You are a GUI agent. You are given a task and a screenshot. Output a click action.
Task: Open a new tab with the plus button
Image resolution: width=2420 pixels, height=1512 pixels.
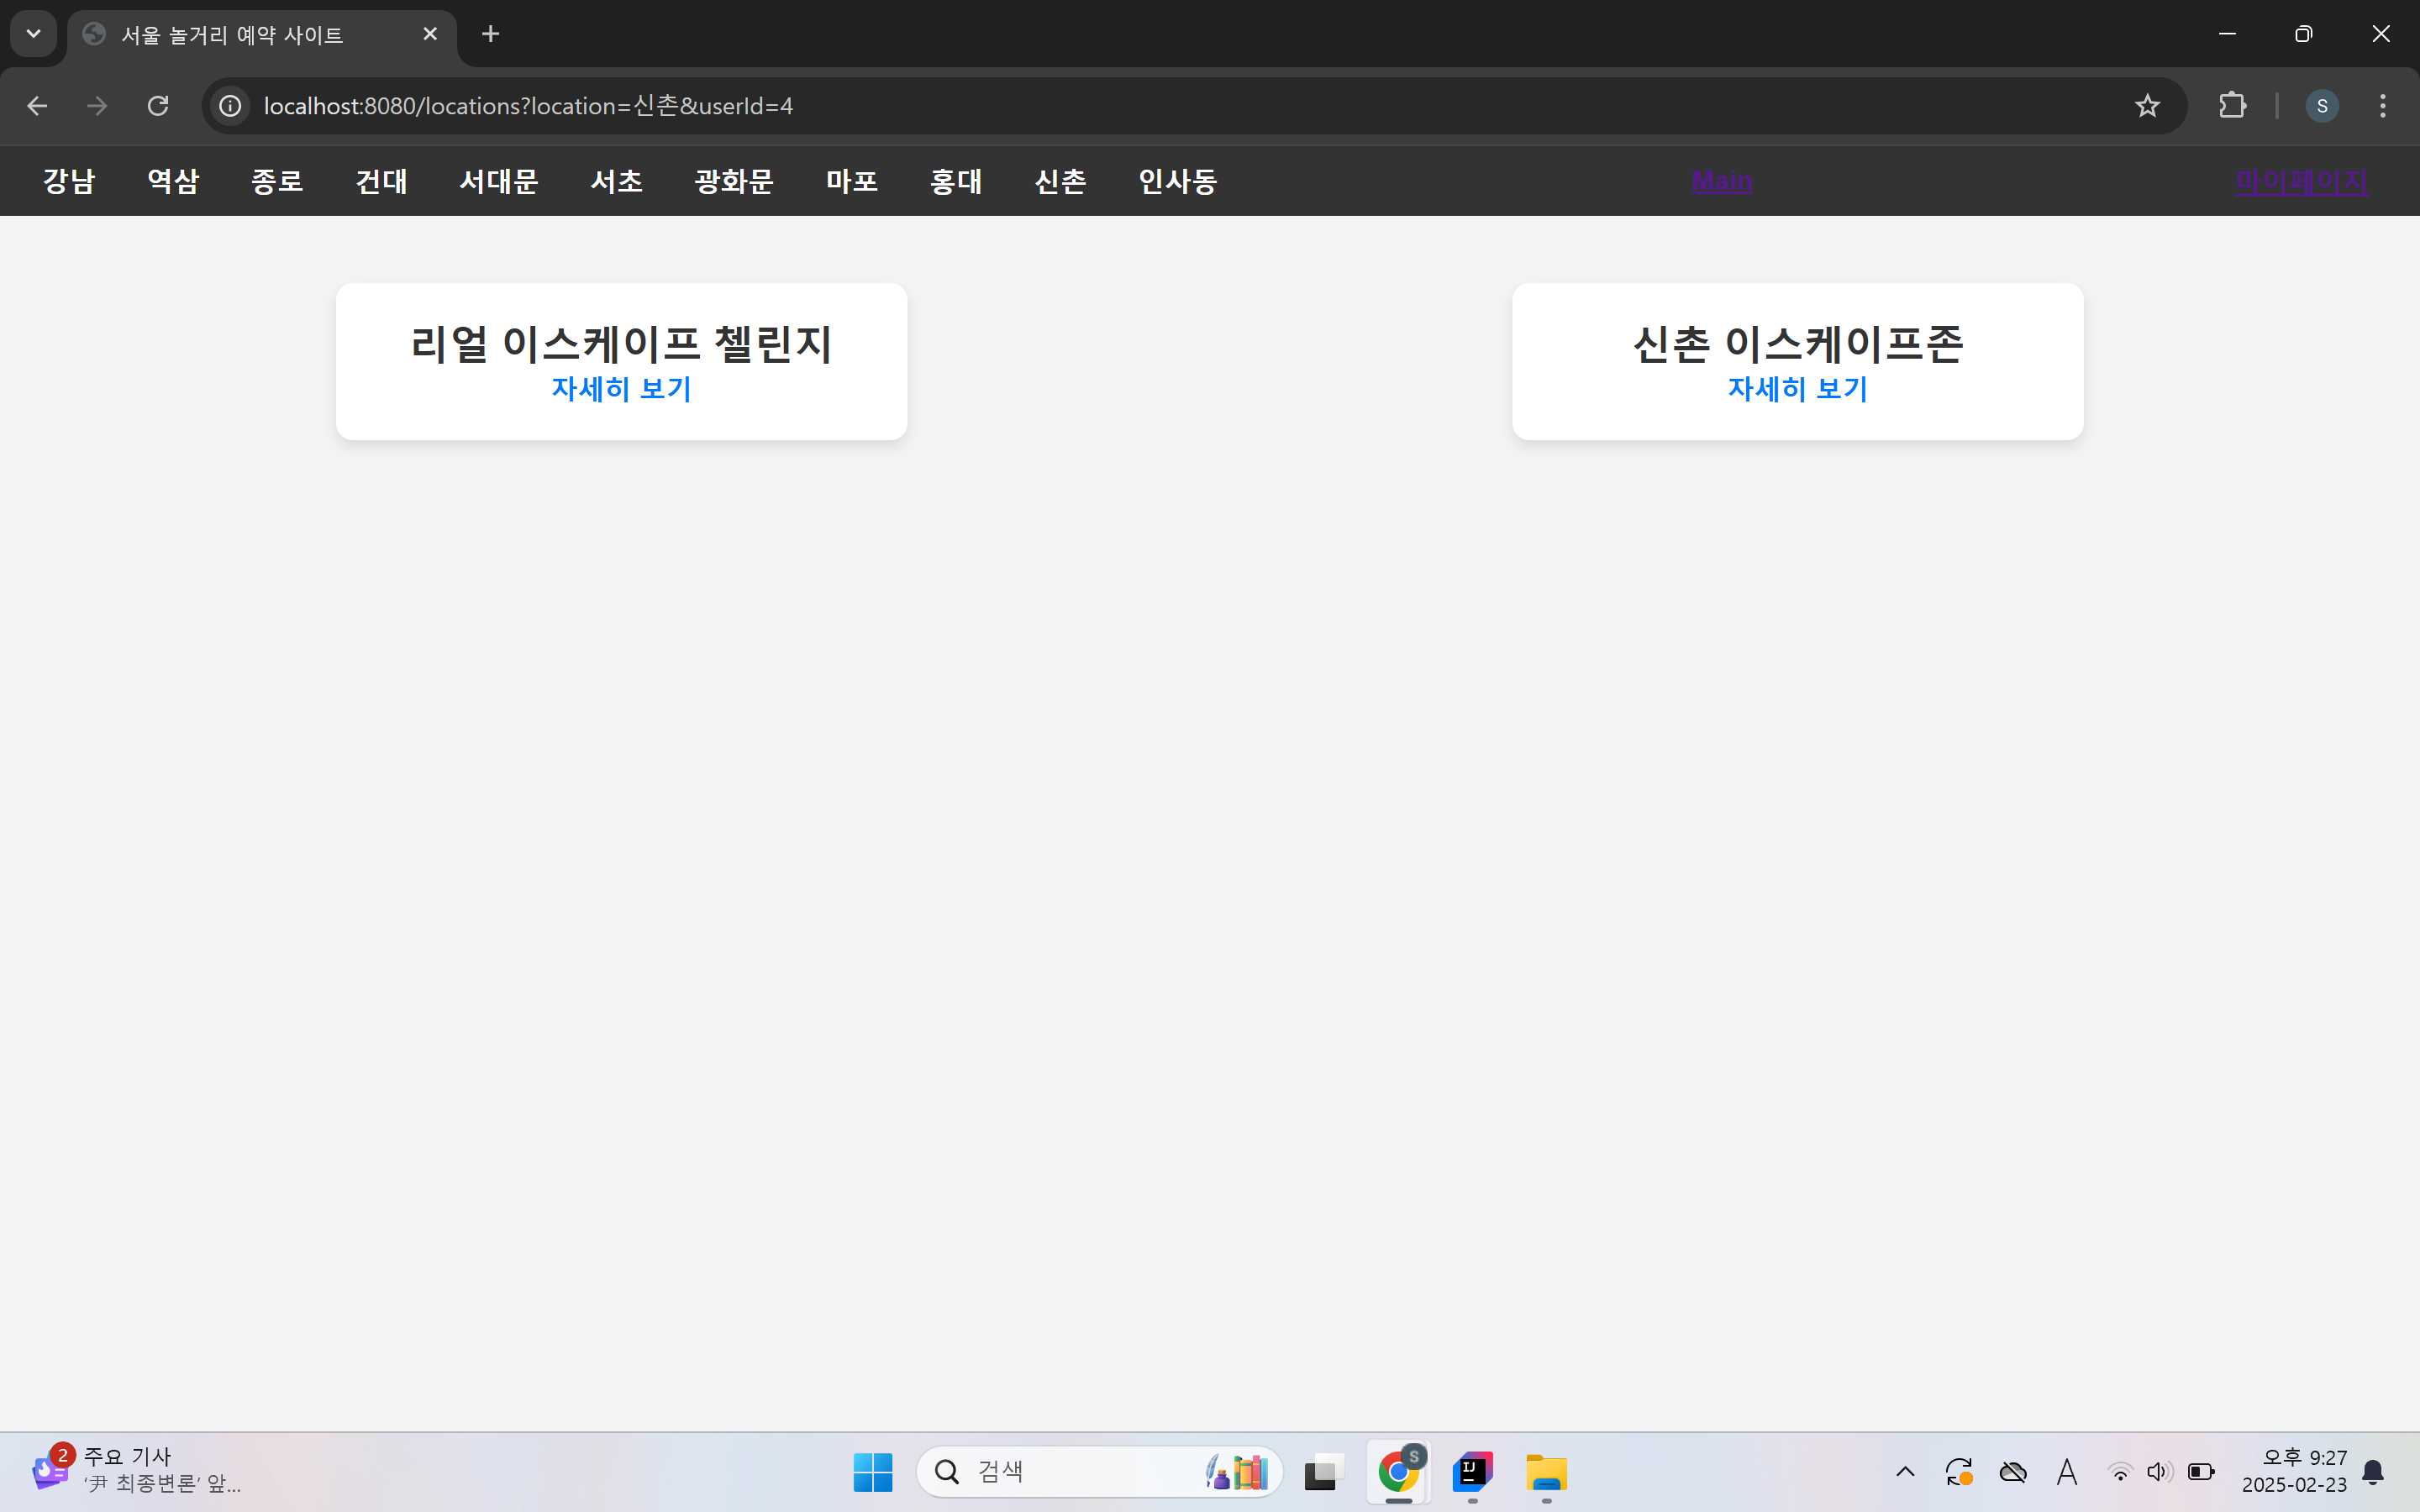490,34
